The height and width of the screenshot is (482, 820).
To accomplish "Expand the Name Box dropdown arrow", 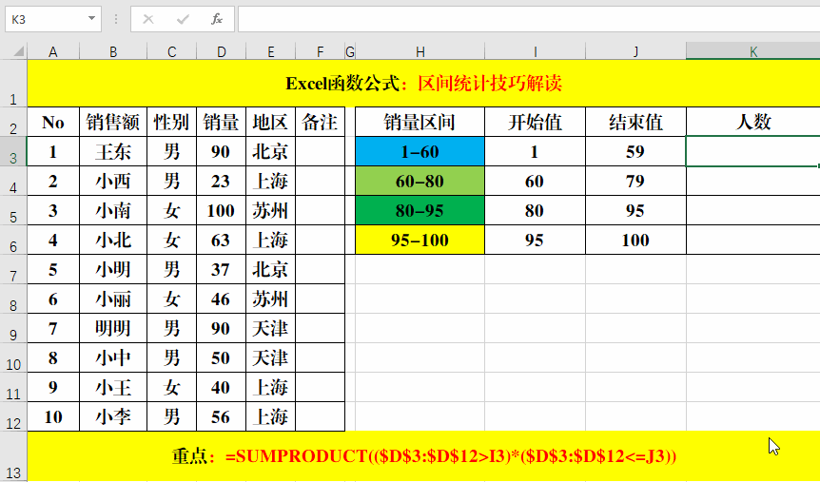I will click(x=91, y=19).
